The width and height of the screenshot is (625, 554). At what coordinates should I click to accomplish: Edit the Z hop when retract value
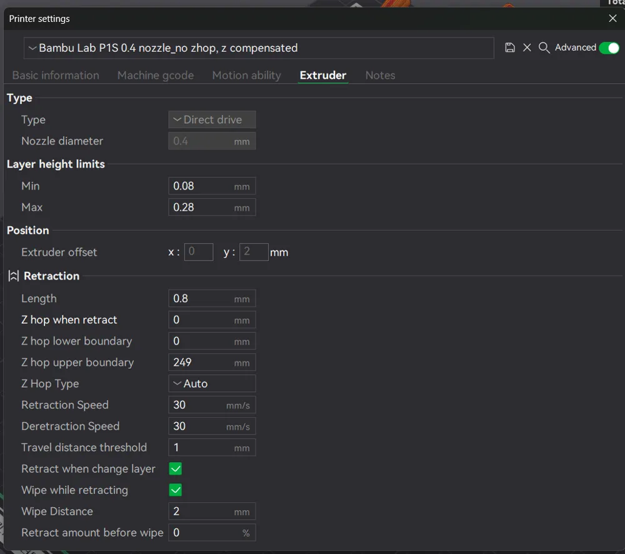[212, 320]
